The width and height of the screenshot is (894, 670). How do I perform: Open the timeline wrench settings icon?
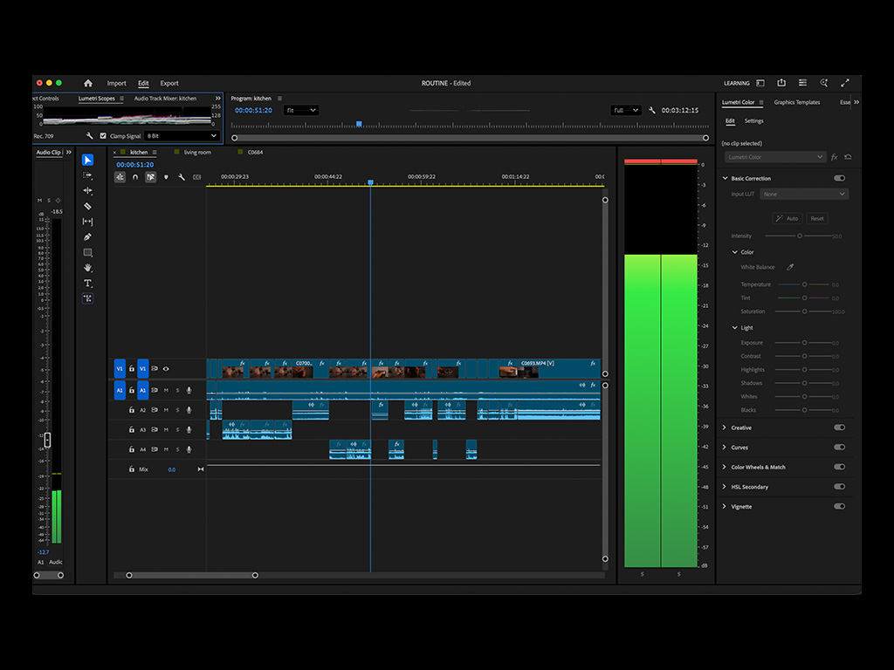click(x=181, y=177)
